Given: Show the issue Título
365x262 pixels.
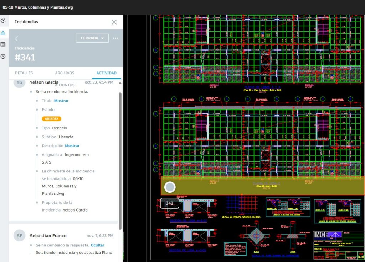Looking at the screenshot, I should coord(61,101).
